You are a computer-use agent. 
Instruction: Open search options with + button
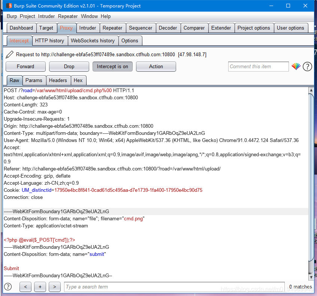coord(40,287)
